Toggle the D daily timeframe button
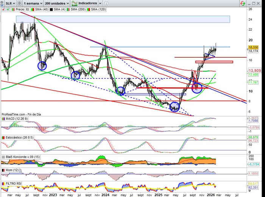 click(x=19, y=3)
